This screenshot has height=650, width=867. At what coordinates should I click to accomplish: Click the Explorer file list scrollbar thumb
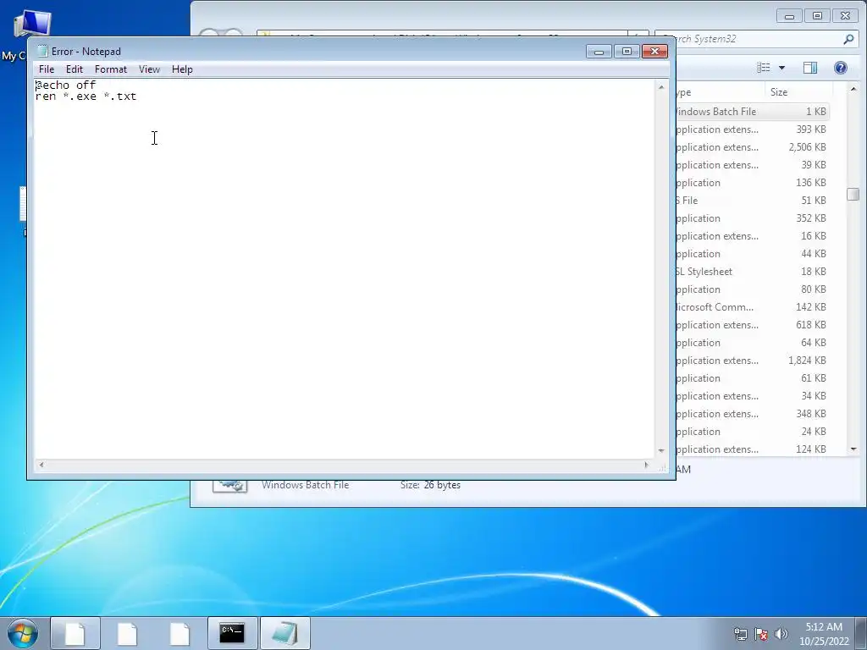tap(853, 194)
